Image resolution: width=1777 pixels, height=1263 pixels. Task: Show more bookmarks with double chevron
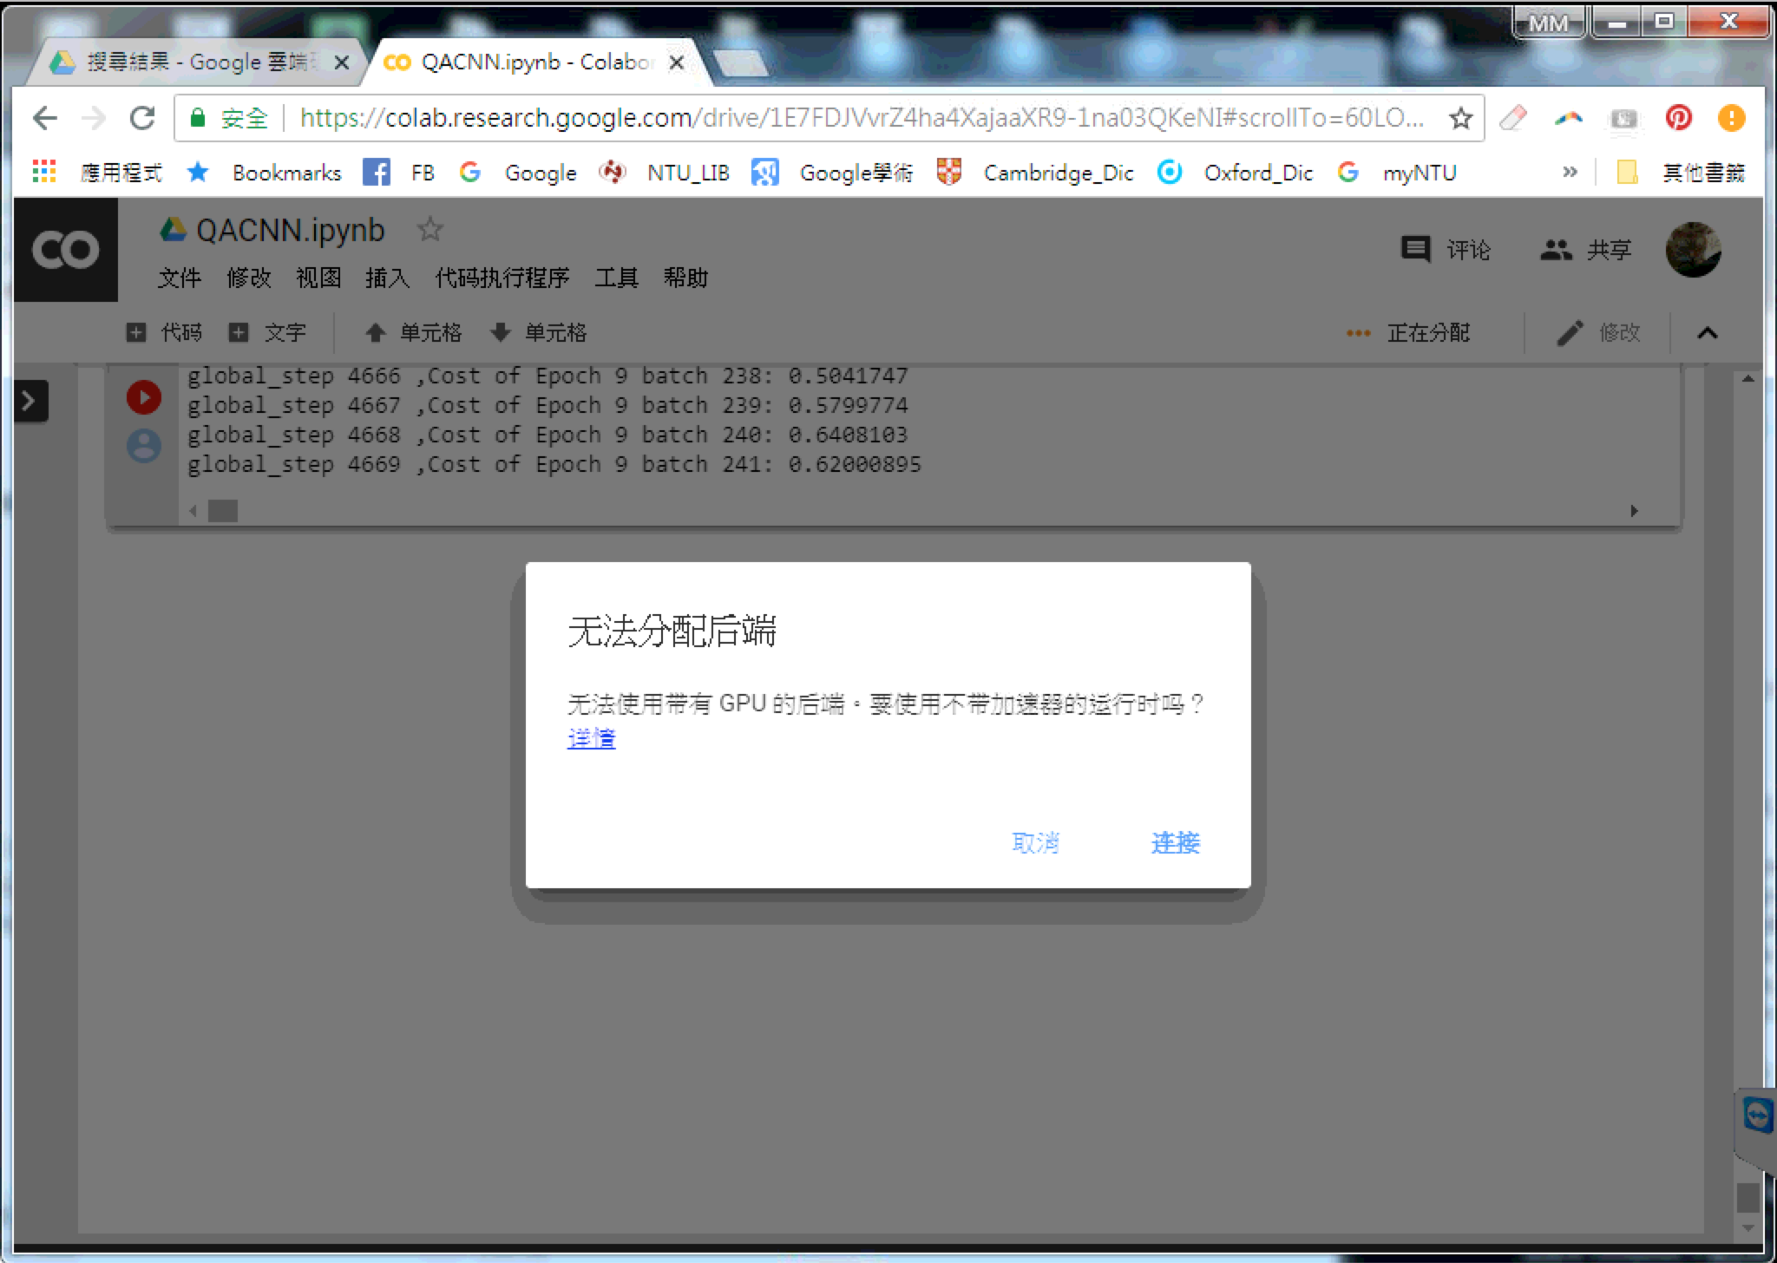pyautogui.click(x=1570, y=172)
